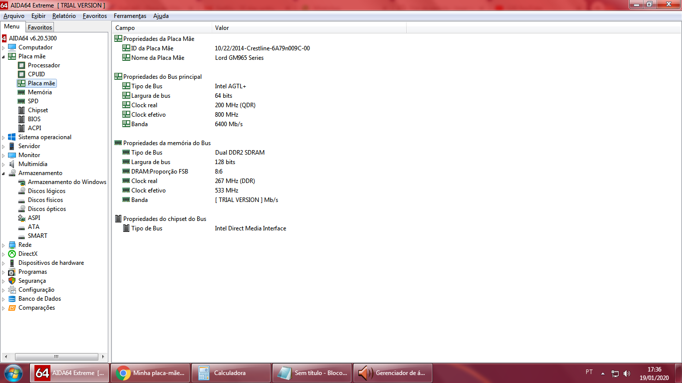Click the Chipset icon in tree

(x=21, y=110)
